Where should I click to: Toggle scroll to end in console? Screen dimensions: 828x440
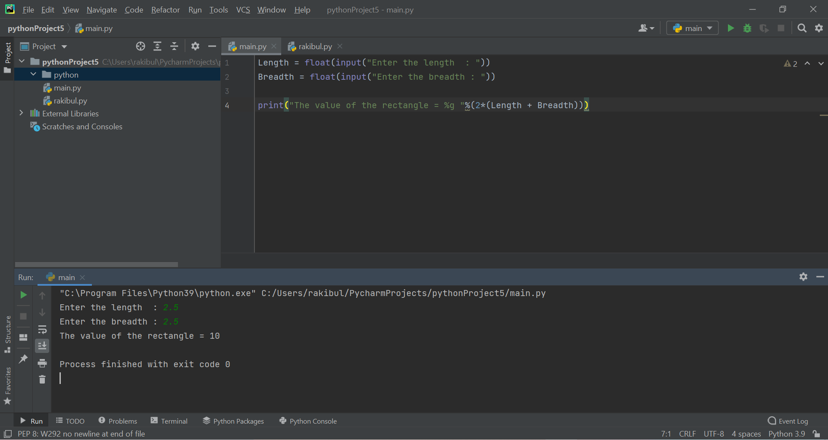pos(42,346)
